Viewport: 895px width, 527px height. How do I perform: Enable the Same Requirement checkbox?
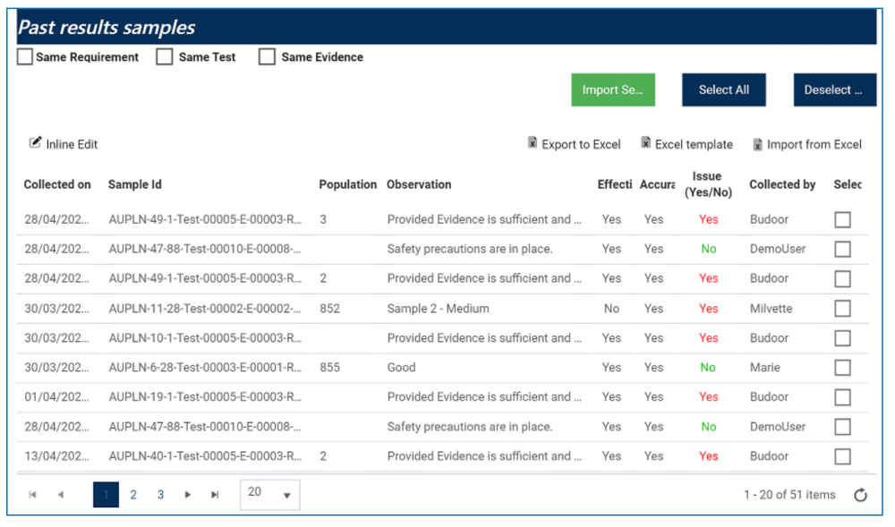[x=25, y=57]
